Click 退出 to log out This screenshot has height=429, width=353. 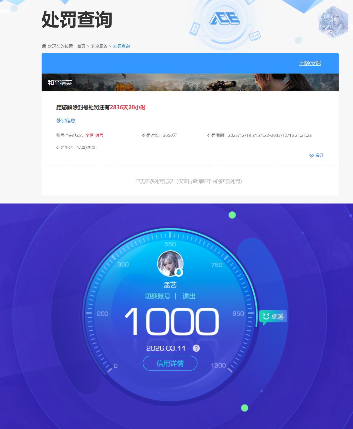click(x=189, y=296)
